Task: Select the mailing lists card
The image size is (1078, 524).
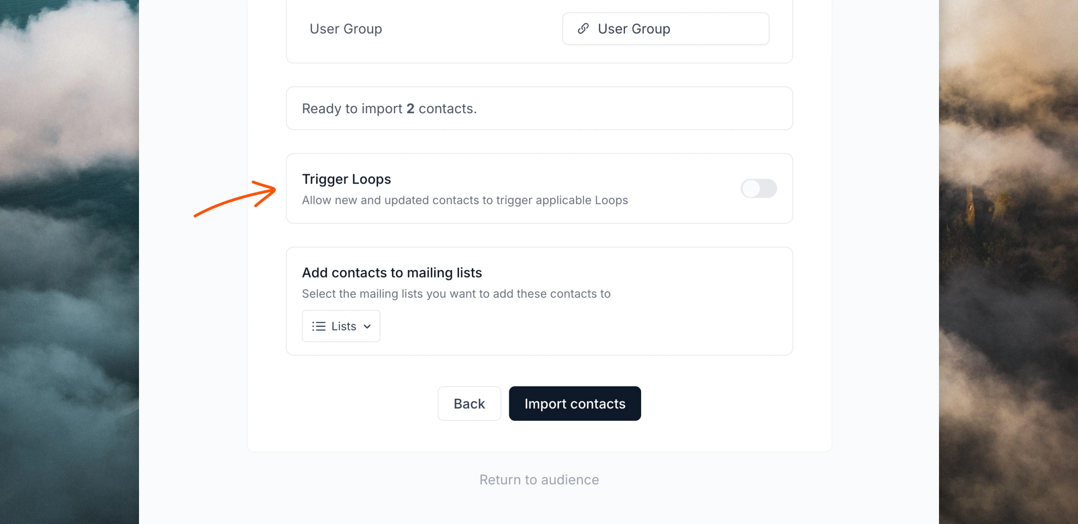Action: [539, 301]
